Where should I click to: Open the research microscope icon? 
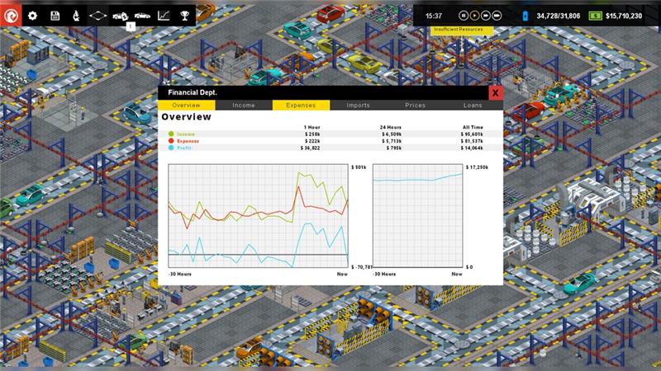click(75, 15)
